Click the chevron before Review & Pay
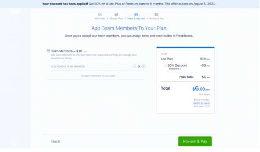 point(147,19)
